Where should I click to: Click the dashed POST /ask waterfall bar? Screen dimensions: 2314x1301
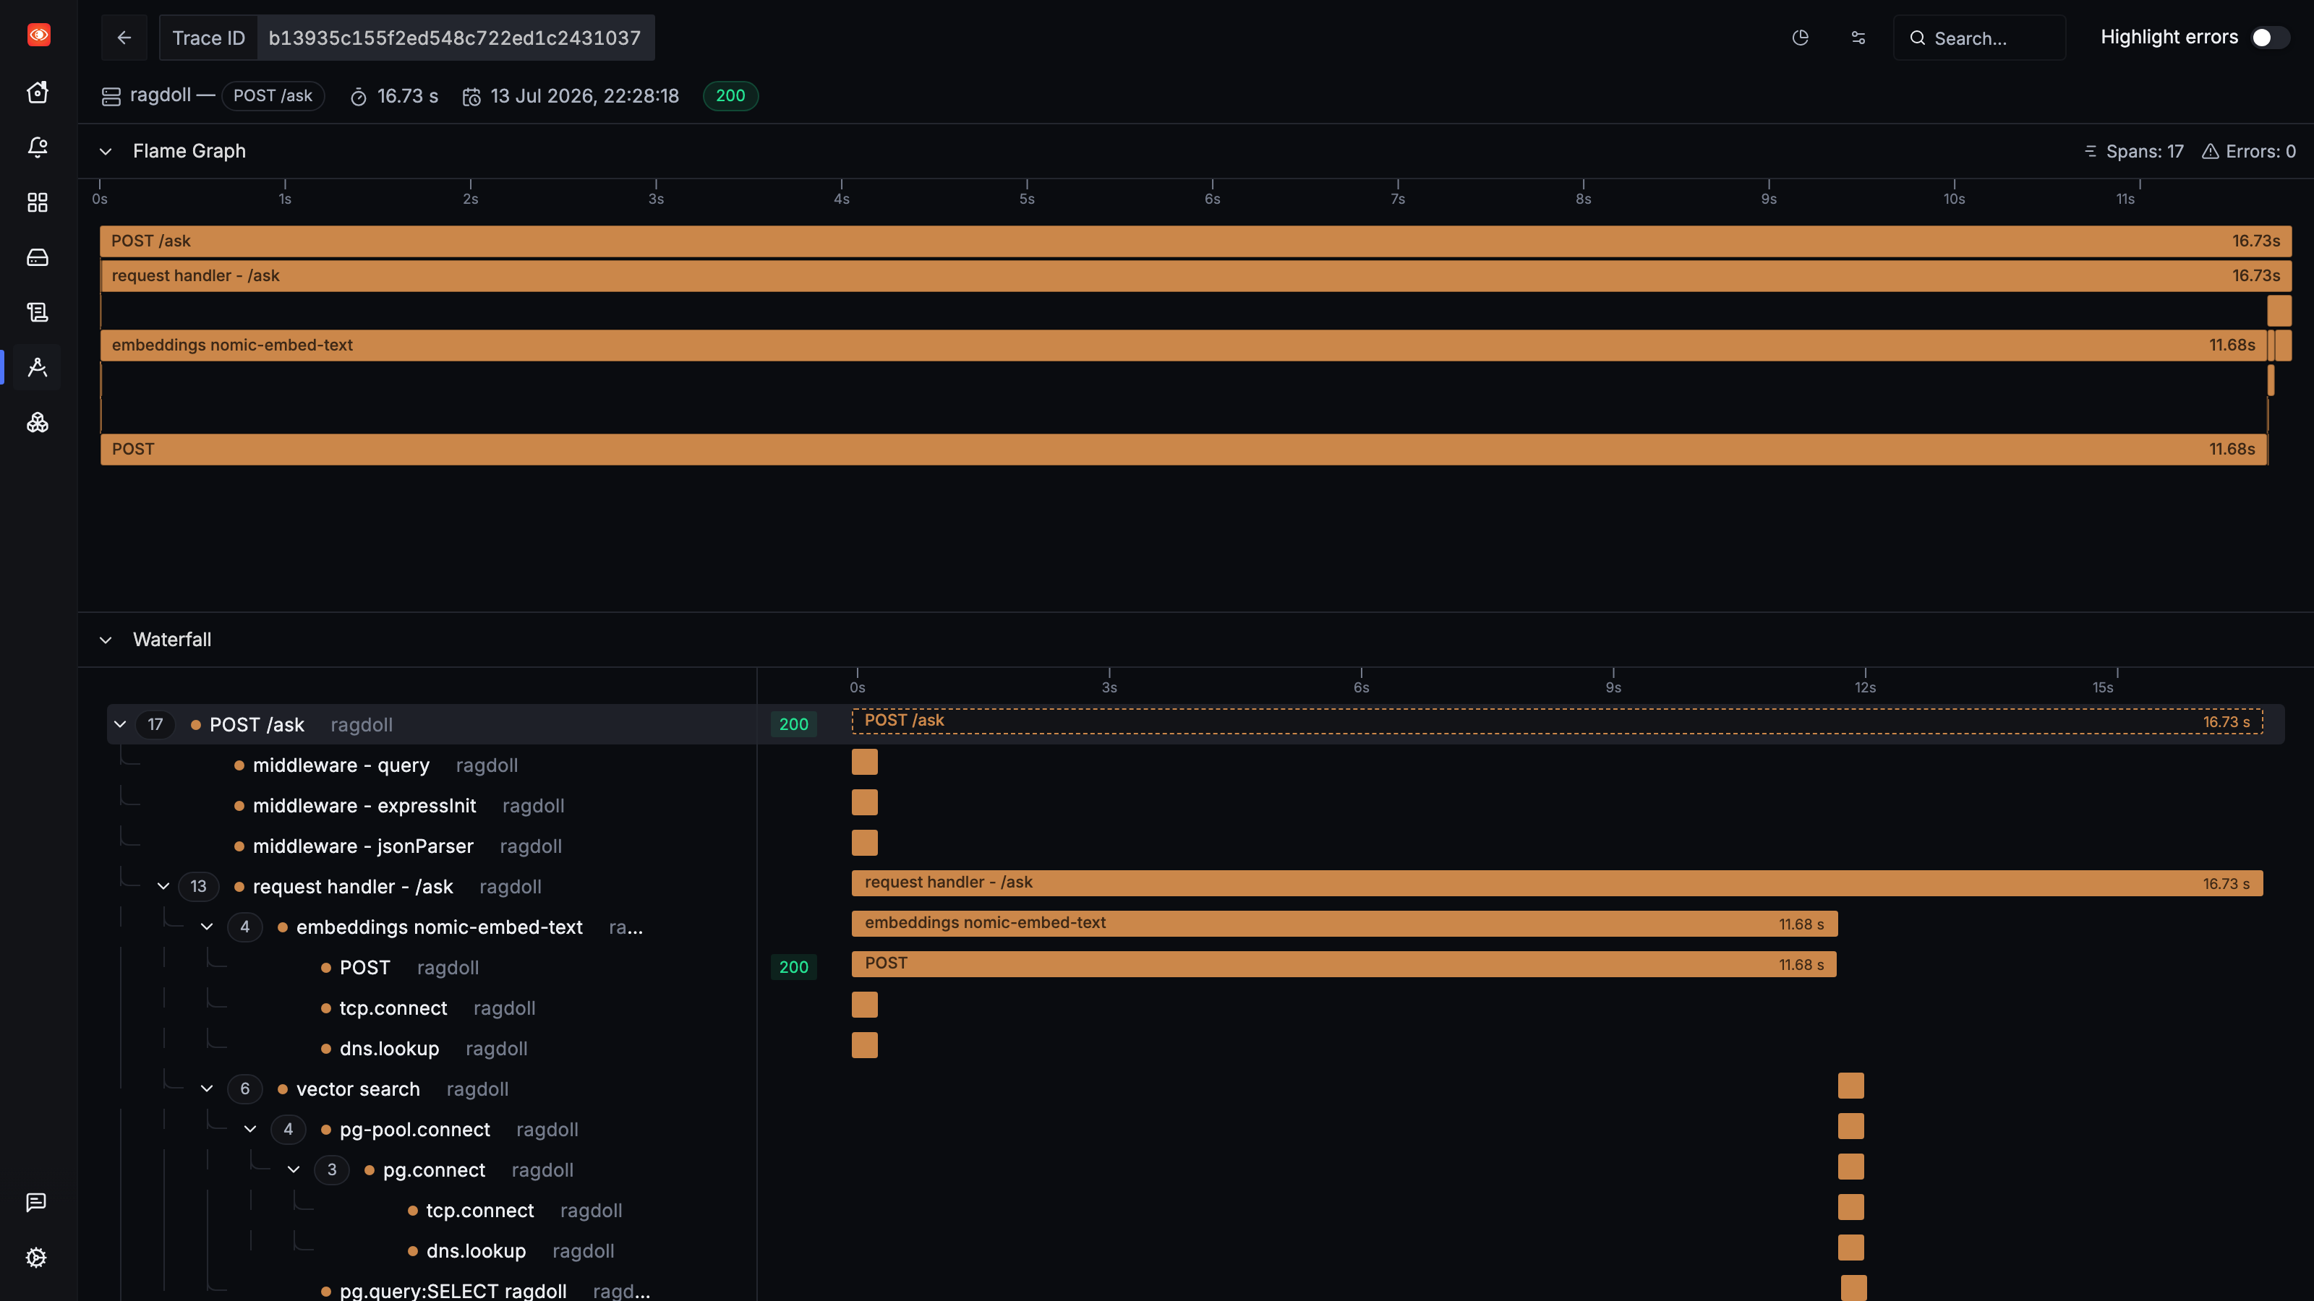click(x=1557, y=721)
